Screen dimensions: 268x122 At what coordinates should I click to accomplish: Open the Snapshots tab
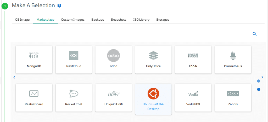click(x=119, y=20)
